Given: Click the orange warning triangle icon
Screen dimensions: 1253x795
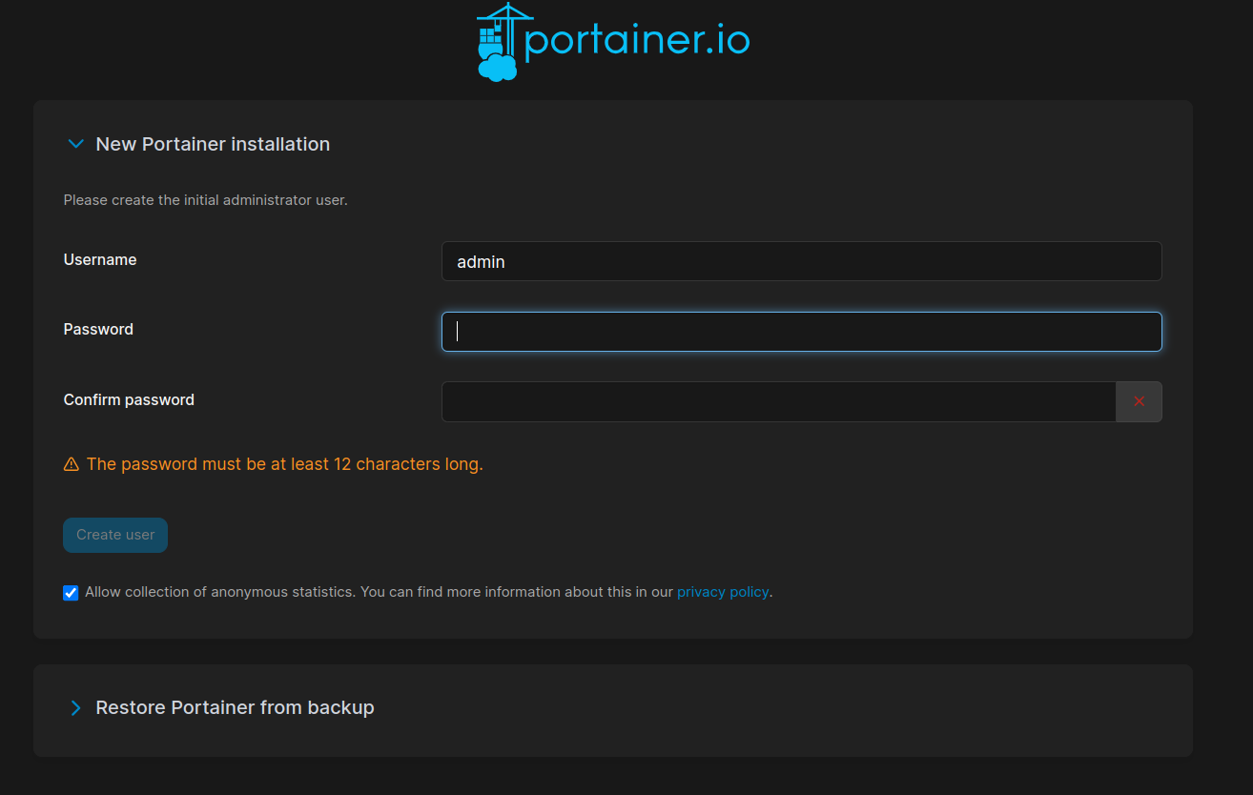Looking at the screenshot, I should click(72, 464).
